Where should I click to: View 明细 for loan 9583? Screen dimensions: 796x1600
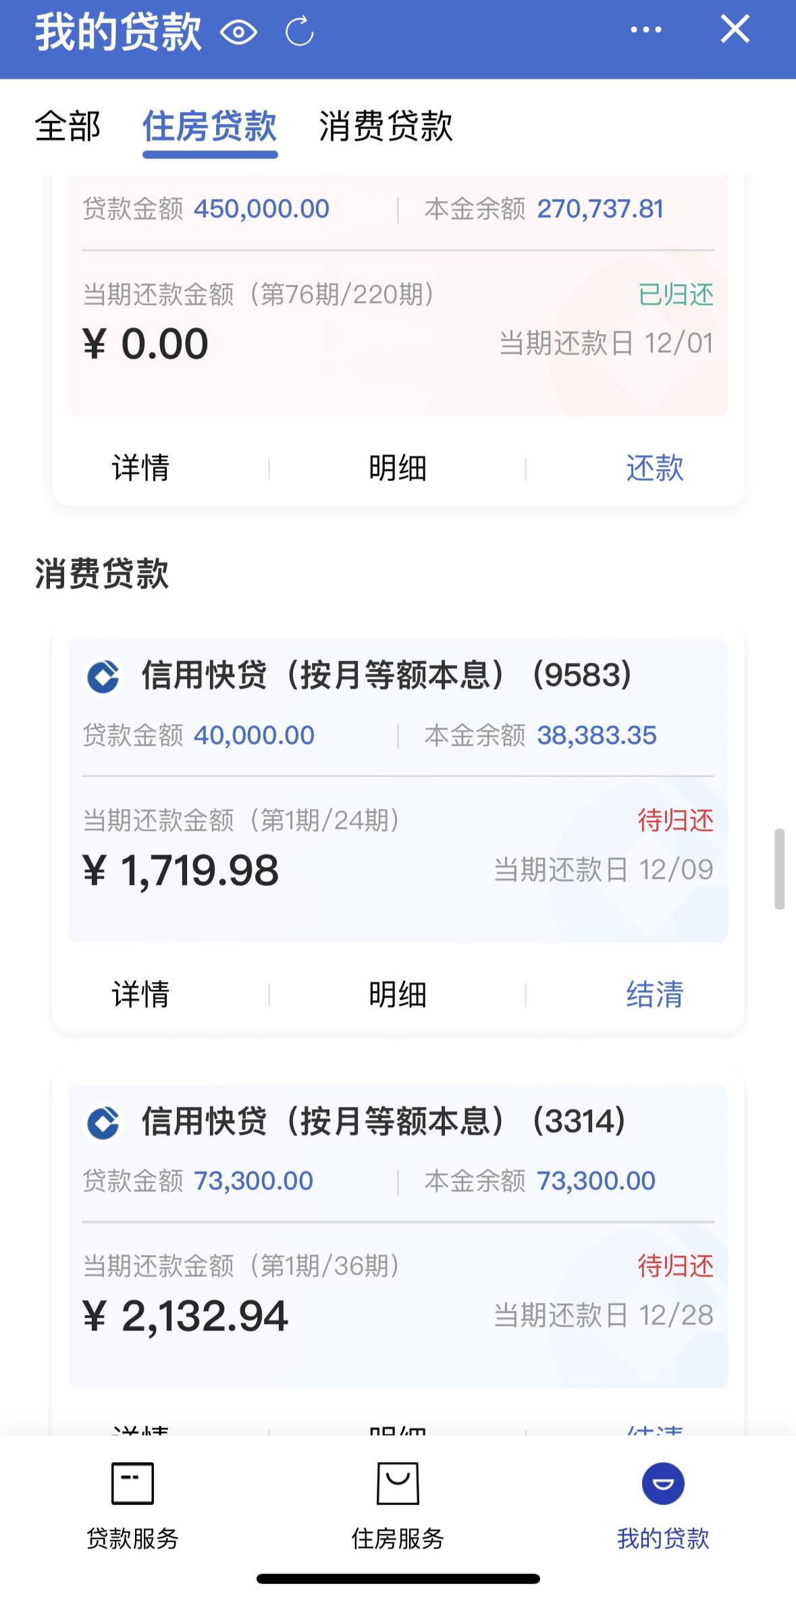point(397,994)
